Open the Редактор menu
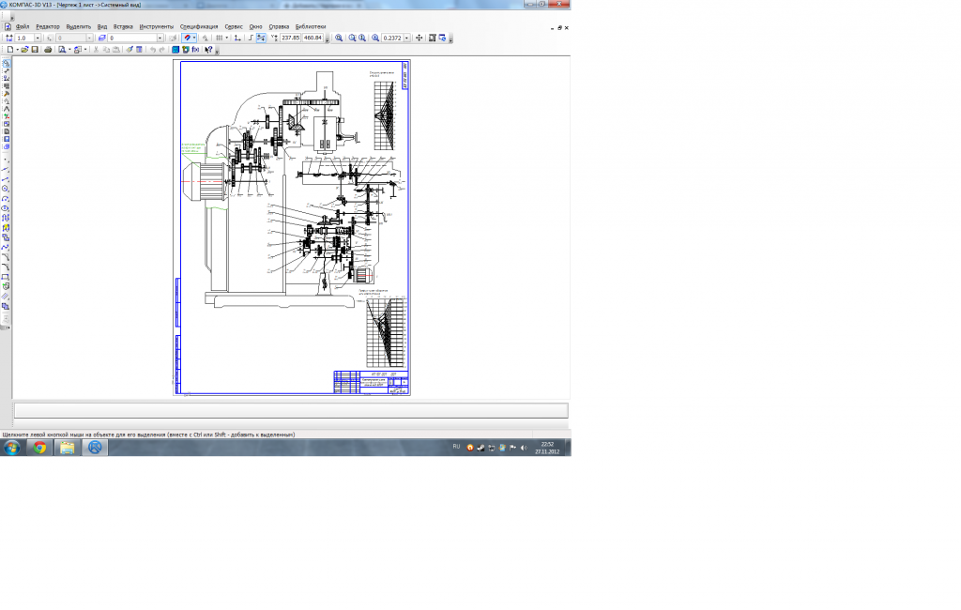 [x=48, y=26]
